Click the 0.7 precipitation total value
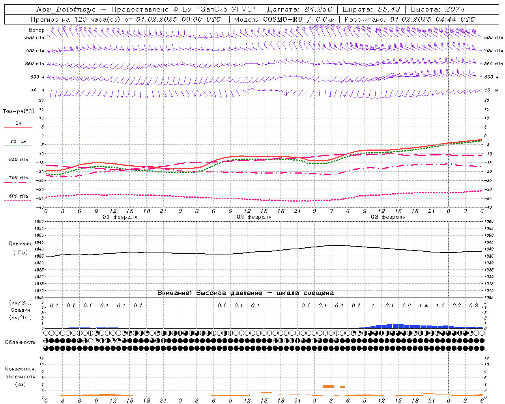505x404 pixels. coord(457,306)
